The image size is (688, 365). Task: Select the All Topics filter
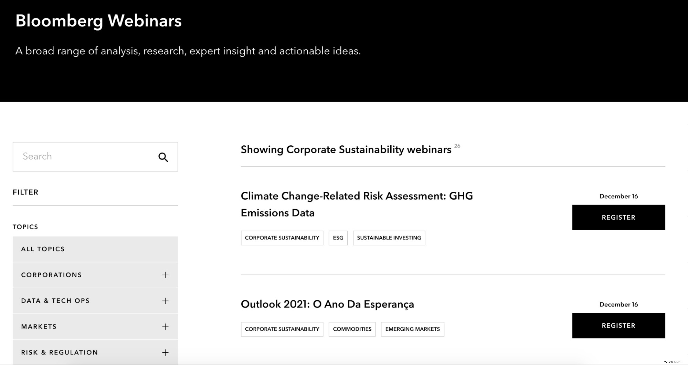43,249
